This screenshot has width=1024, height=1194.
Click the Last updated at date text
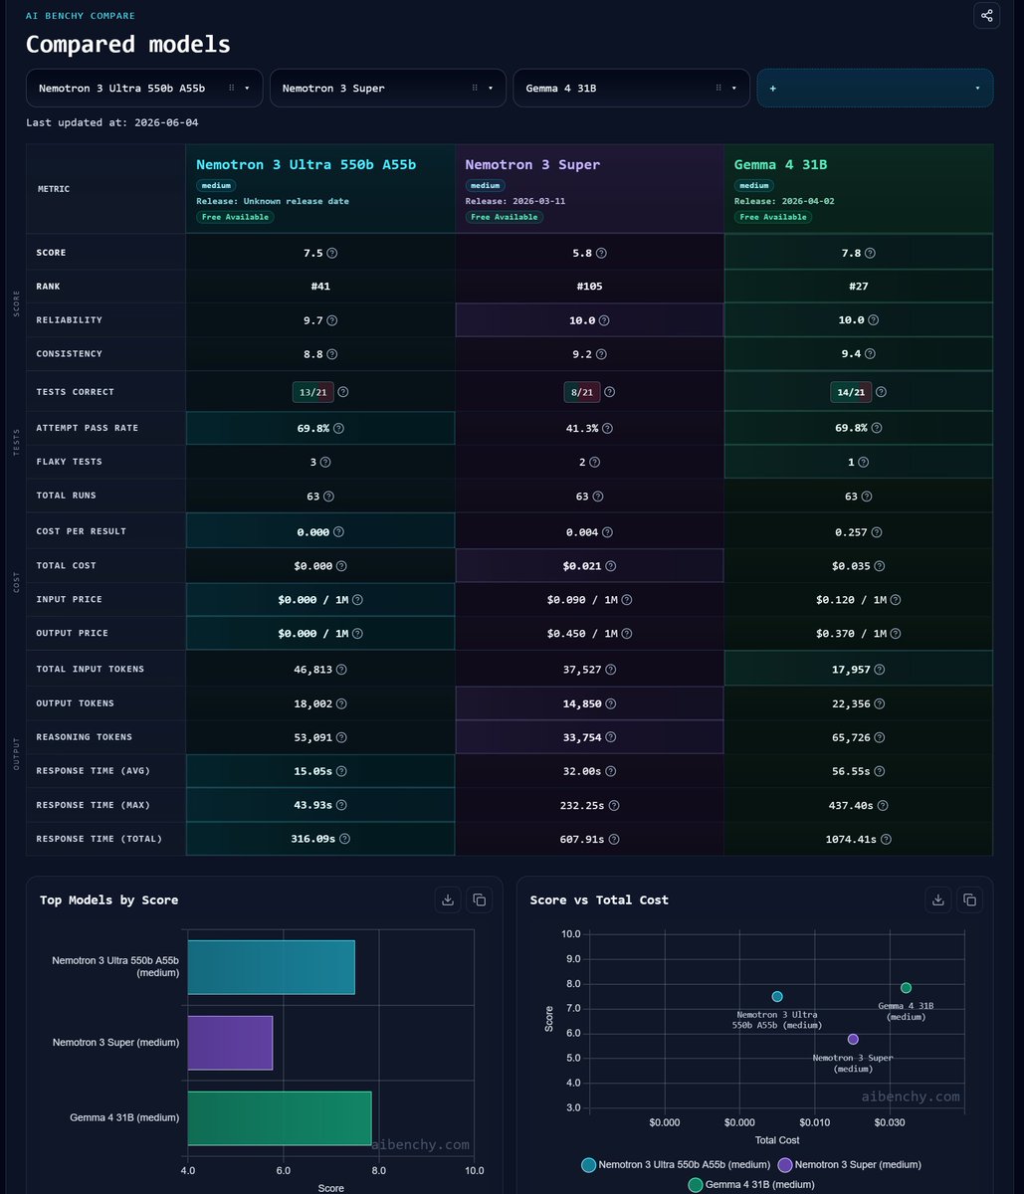(x=113, y=121)
